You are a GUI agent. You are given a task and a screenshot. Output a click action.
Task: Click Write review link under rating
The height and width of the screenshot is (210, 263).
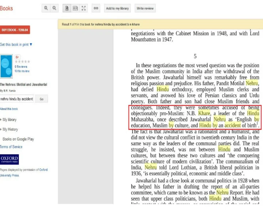22,71
